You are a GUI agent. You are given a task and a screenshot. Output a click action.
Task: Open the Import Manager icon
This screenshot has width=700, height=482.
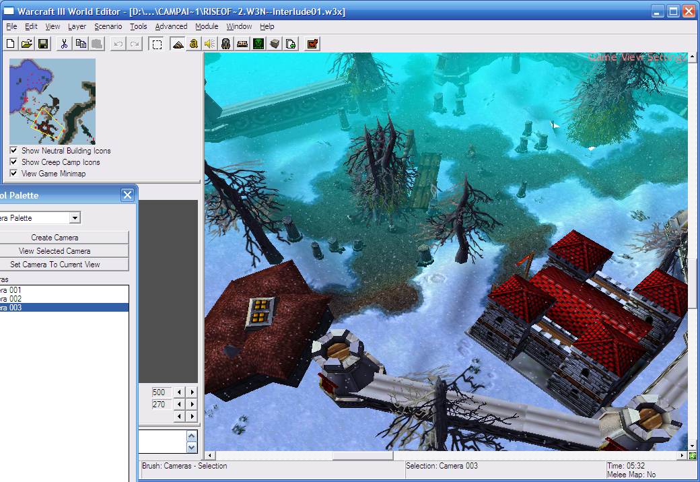click(x=291, y=44)
